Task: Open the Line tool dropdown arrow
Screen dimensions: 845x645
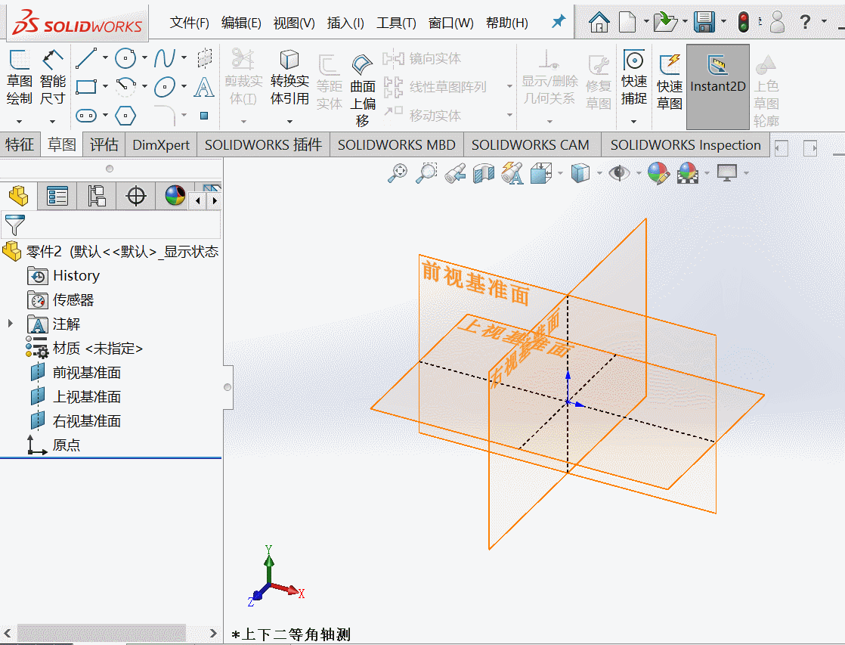Action: pos(105,57)
